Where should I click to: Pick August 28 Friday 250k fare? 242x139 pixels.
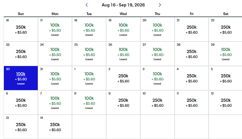[x=191, y=54]
